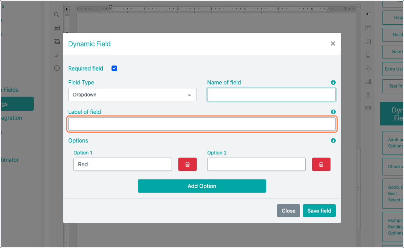
Task: Click info icon next to Options
Action: point(333,140)
